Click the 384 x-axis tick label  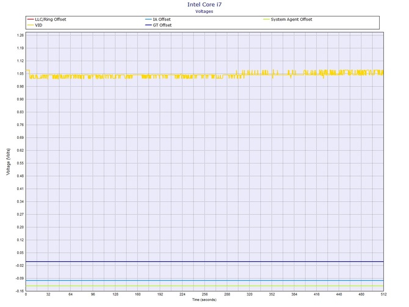[x=294, y=294]
